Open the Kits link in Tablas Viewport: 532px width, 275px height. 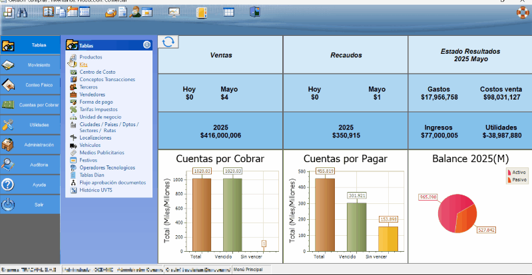point(83,65)
